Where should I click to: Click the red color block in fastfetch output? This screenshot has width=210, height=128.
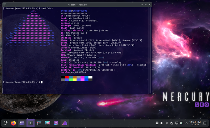point(67,77)
